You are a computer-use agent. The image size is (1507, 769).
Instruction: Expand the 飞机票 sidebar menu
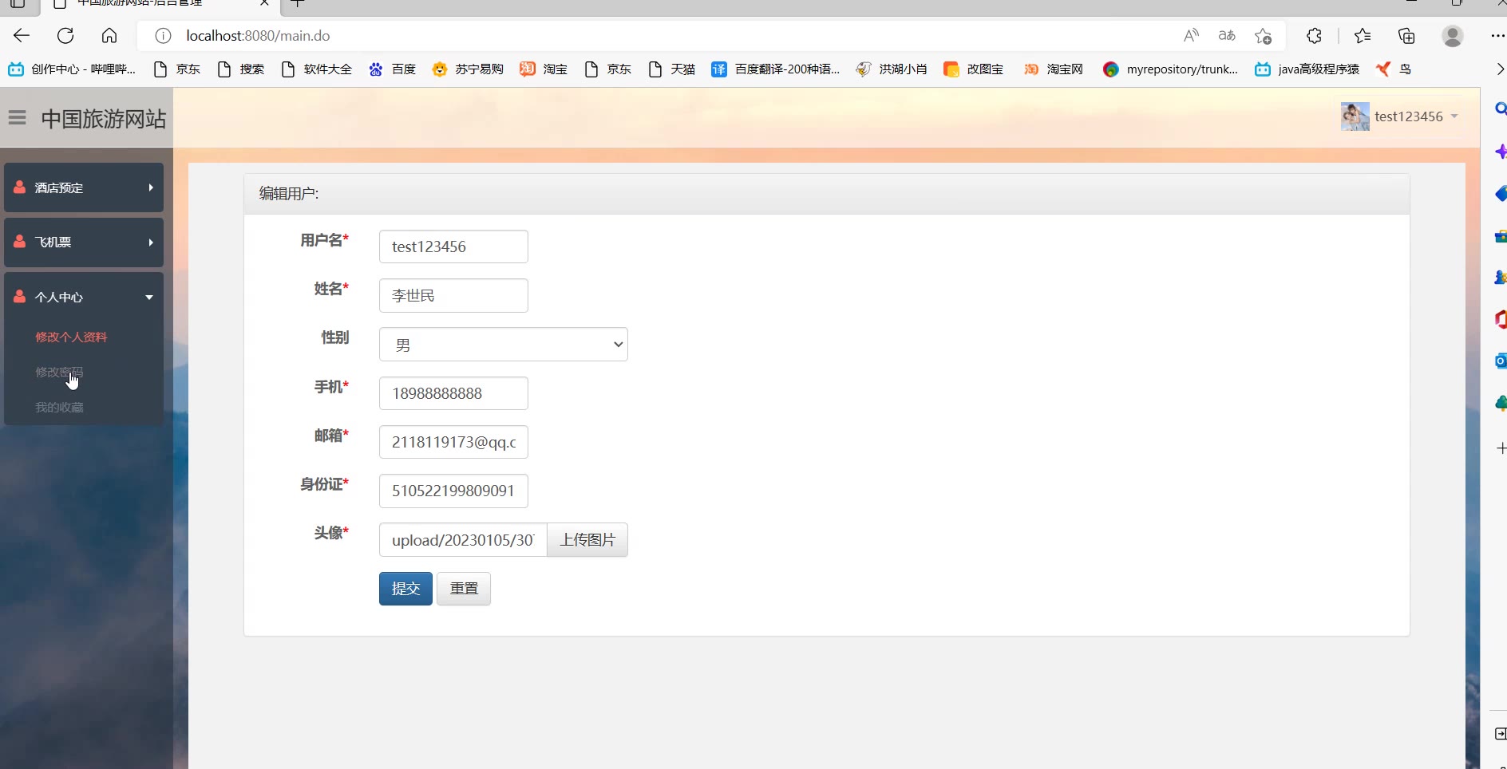(x=84, y=242)
